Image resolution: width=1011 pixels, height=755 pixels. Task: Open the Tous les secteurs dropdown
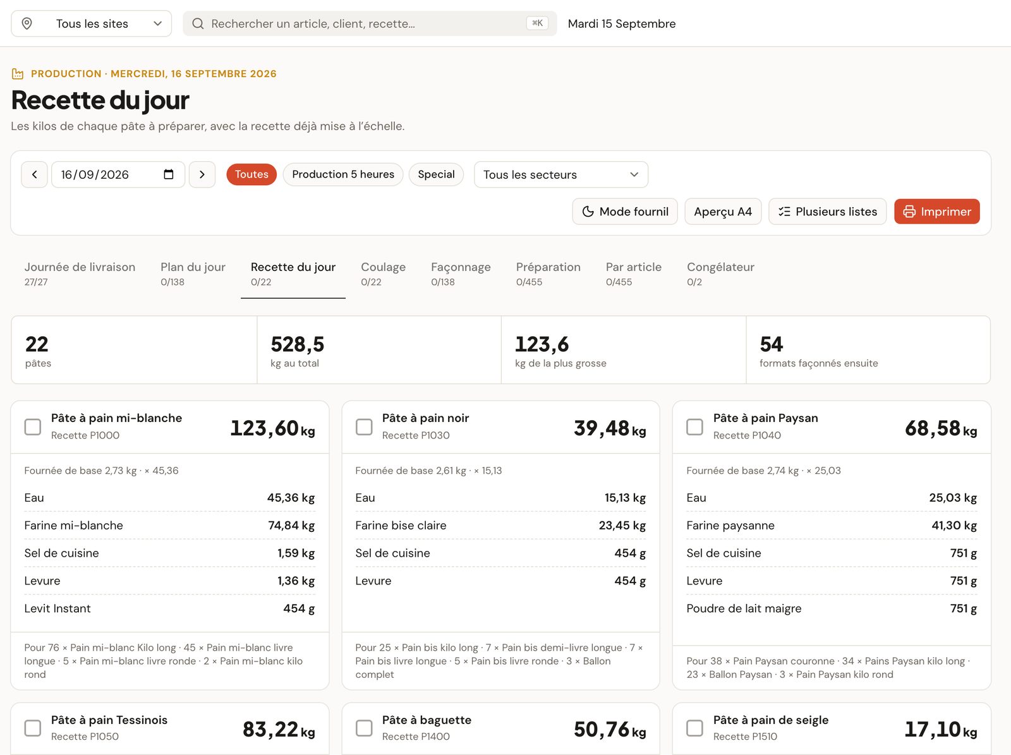pos(561,174)
